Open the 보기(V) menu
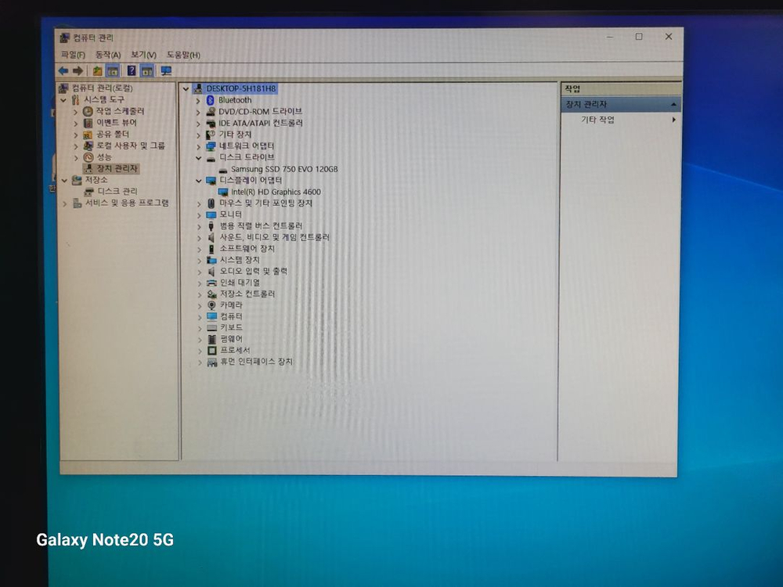783x587 pixels. pos(142,53)
